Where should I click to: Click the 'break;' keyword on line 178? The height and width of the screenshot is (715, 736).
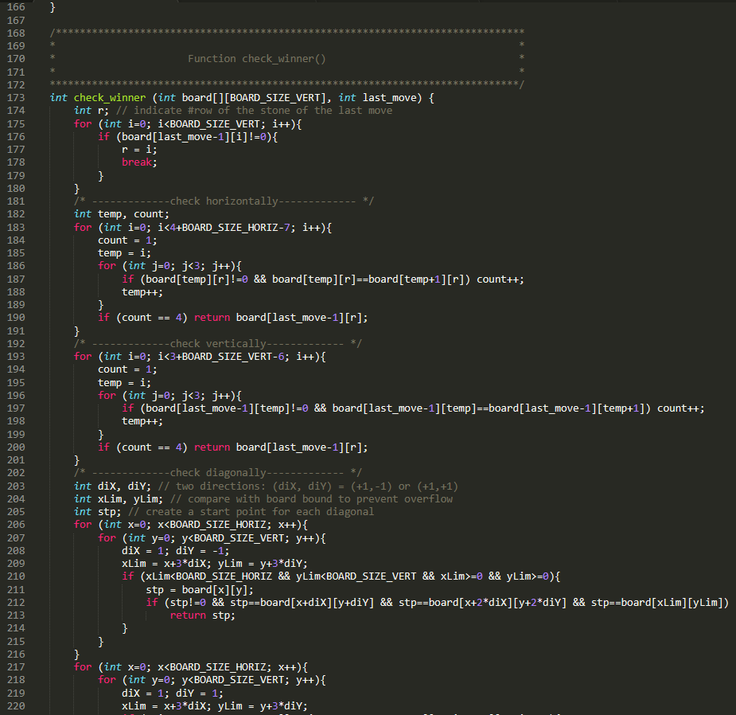[139, 162]
